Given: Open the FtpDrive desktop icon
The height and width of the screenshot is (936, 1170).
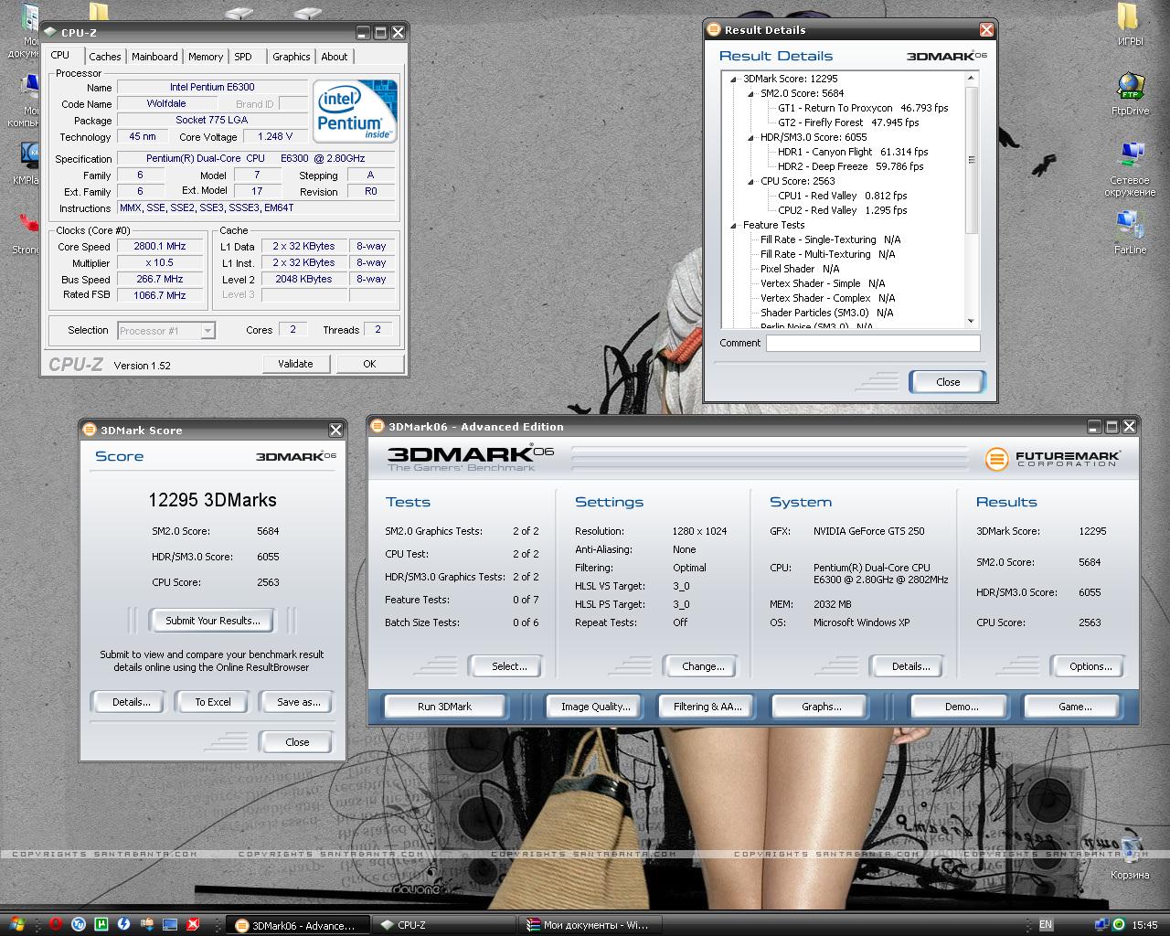Looking at the screenshot, I should 1130,94.
